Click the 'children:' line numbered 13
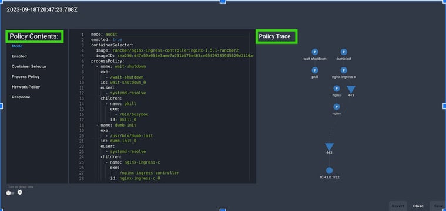 pyautogui.click(x=111, y=98)
